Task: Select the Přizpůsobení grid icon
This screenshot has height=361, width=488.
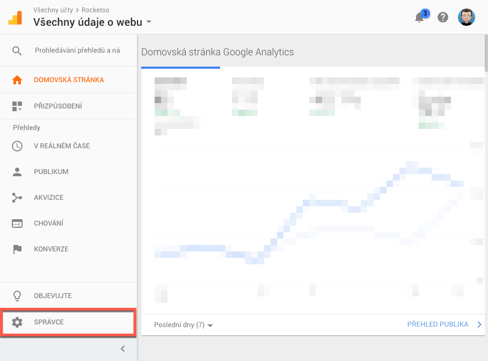Action: [x=17, y=105]
